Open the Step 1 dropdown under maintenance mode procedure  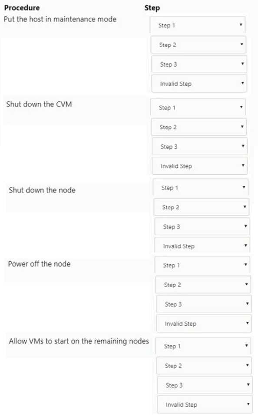coord(198,25)
